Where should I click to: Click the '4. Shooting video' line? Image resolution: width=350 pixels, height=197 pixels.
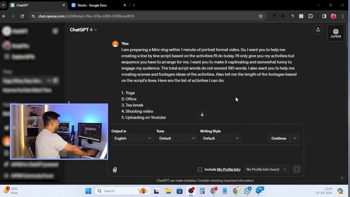(137, 111)
